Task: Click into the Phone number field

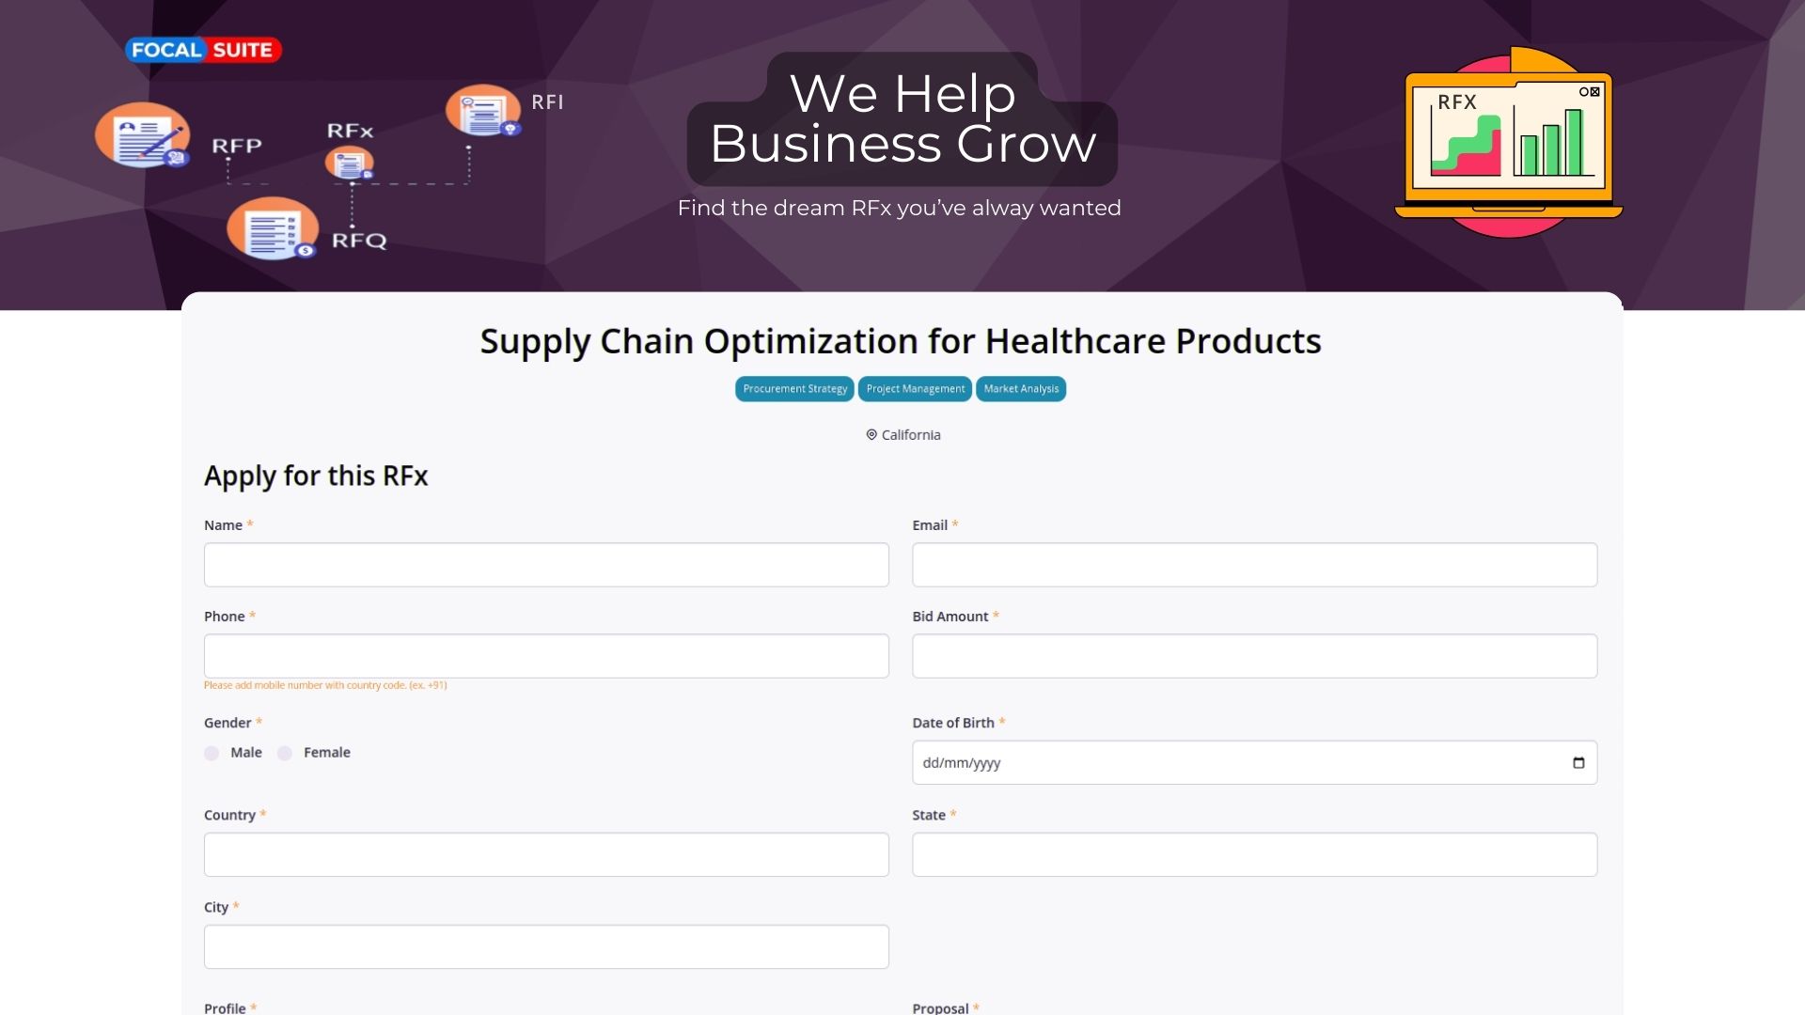Action: 546,656
